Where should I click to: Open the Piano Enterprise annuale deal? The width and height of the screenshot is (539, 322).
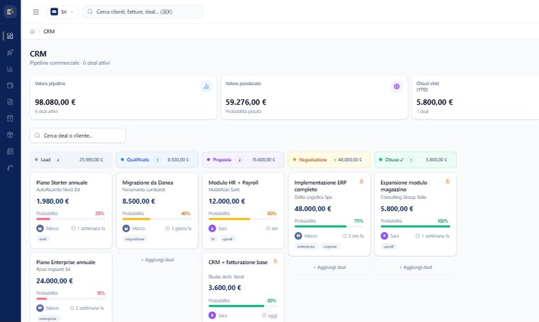[71, 287]
